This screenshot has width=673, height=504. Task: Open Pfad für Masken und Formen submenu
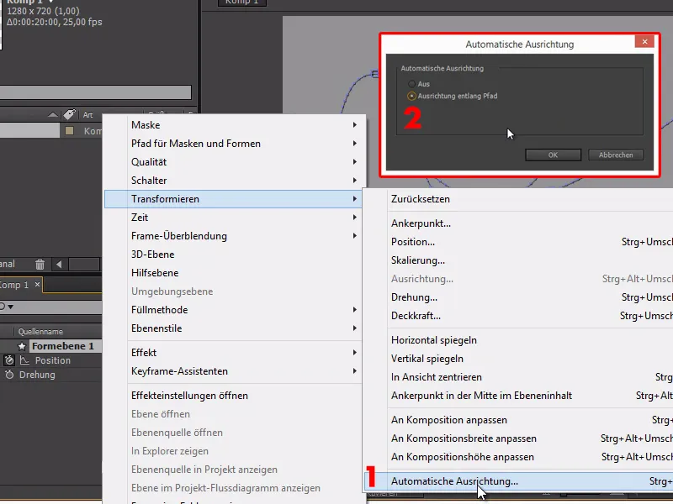(x=234, y=143)
